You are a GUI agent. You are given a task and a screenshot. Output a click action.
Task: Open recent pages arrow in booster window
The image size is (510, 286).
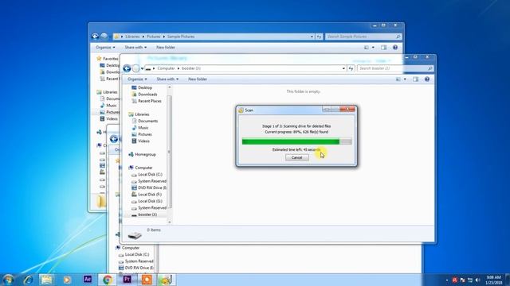point(142,68)
